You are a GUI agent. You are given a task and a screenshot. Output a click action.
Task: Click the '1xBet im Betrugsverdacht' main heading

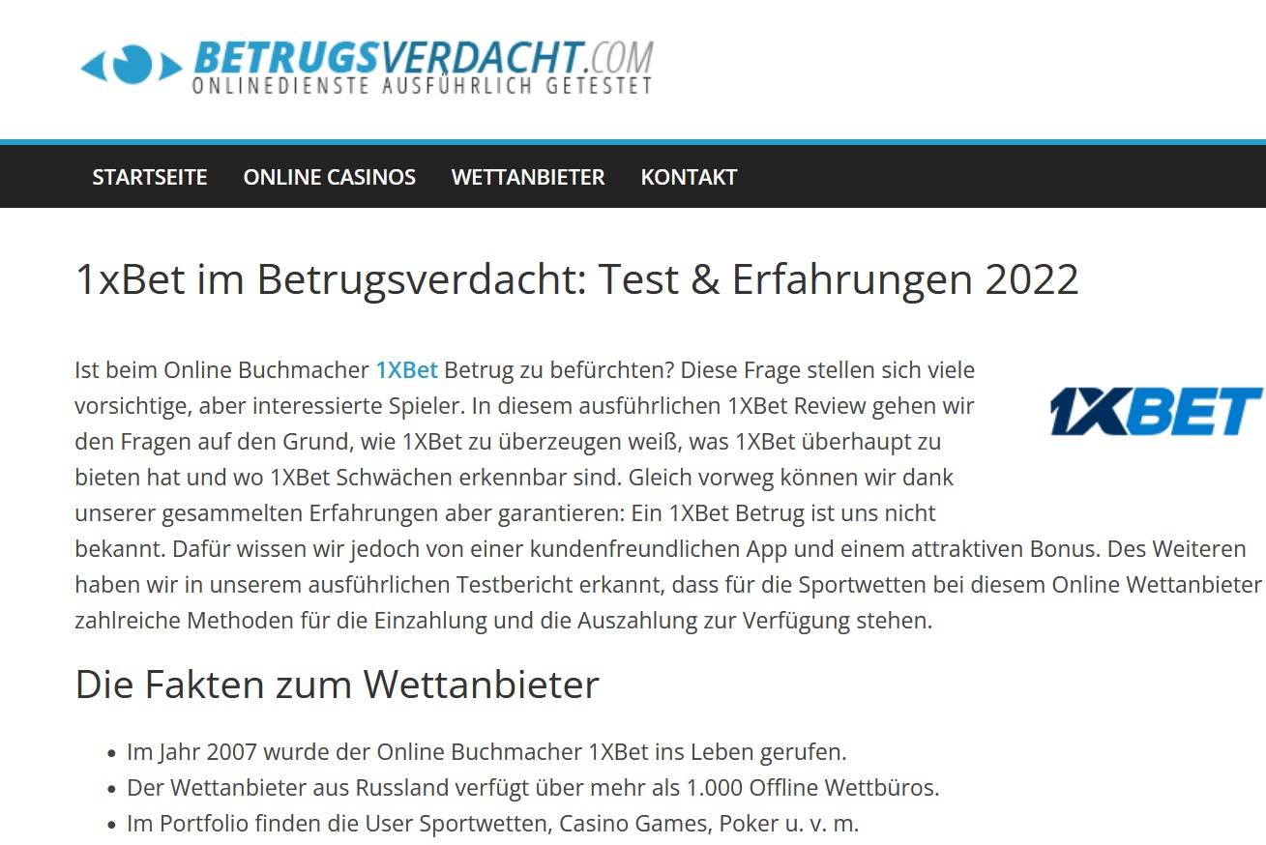(576, 280)
